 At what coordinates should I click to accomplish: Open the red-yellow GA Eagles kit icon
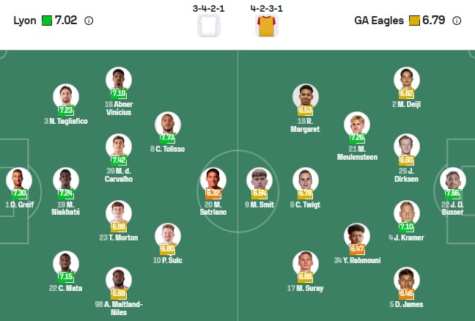coord(265,26)
